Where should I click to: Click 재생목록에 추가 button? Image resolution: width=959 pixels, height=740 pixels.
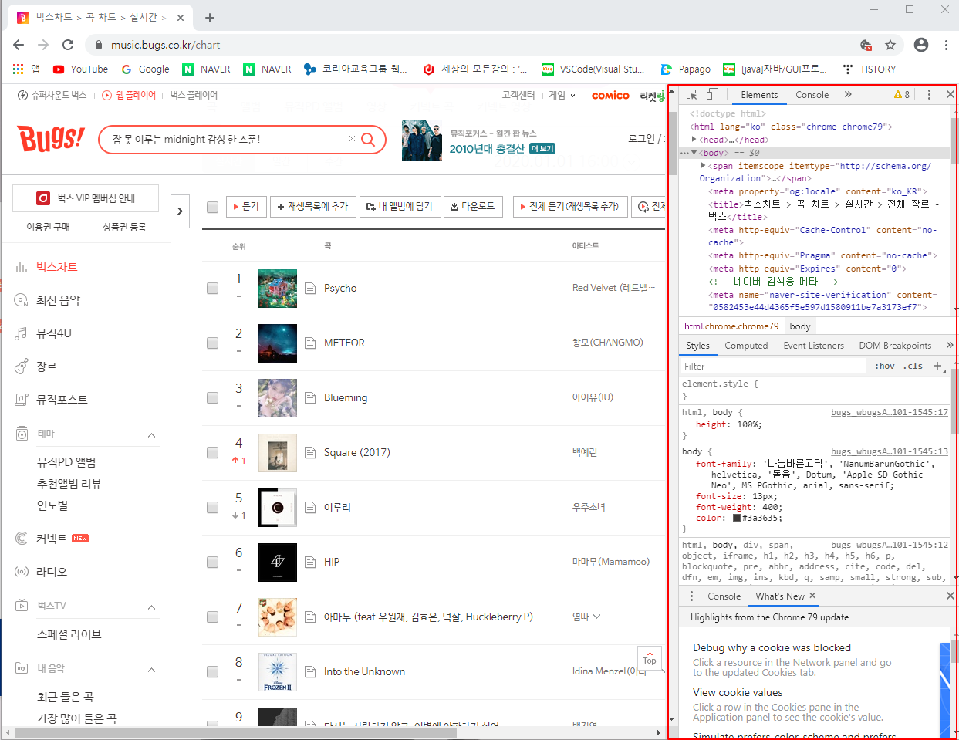coord(312,207)
